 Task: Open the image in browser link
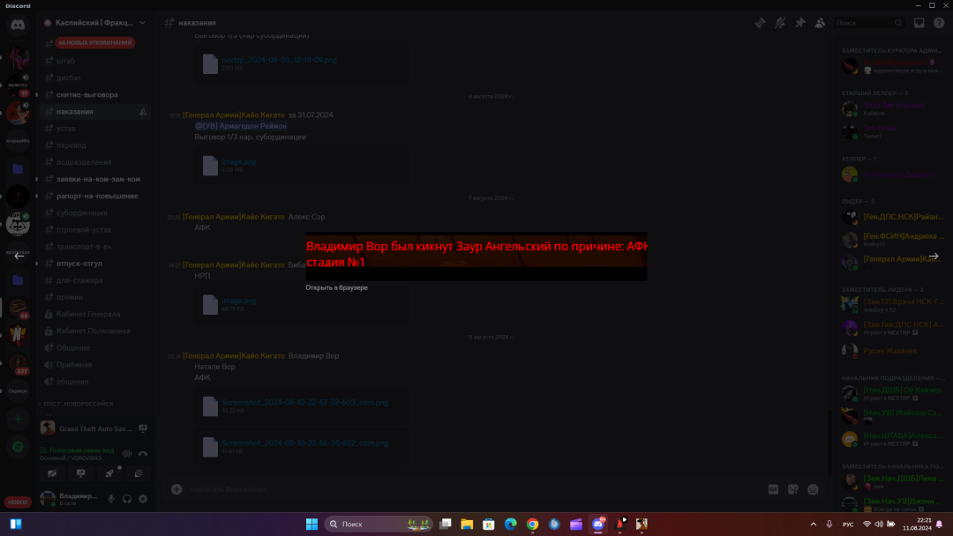tap(336, 287)
